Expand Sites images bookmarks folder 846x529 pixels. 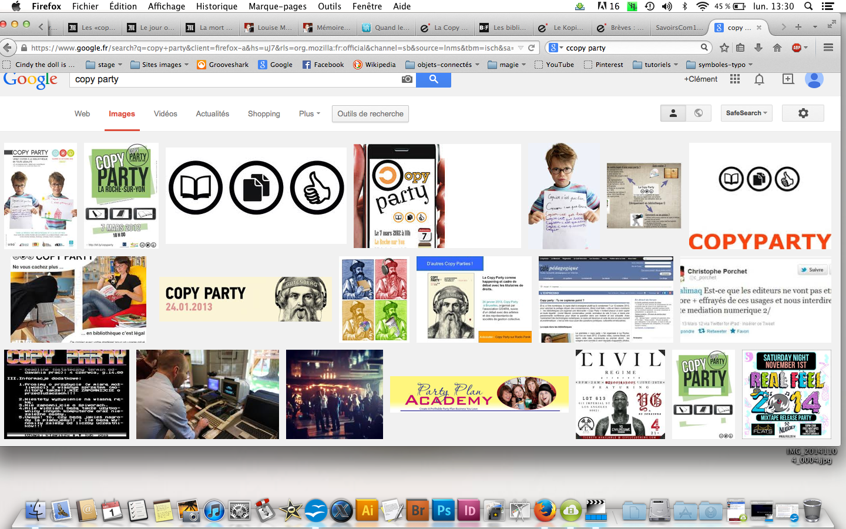click(160, 65)
